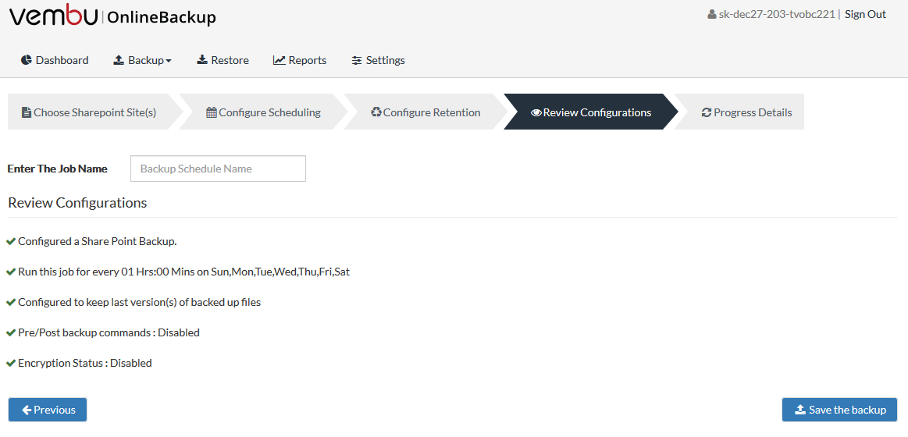908x437 pixels.
Task: Click the Reports line chart icon
Action: click(280, 60)
